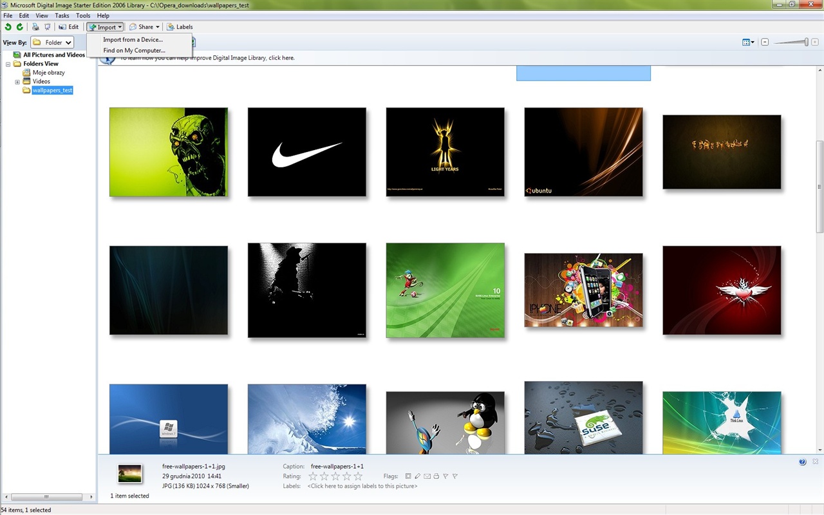The width and height of the screenshot is (824, 515).
Task: Open the Share dropdown button
Action: 144,27
